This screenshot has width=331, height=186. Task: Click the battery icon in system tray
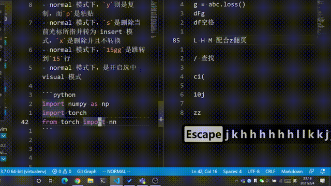pyautogui.click(x=274, y=181)
